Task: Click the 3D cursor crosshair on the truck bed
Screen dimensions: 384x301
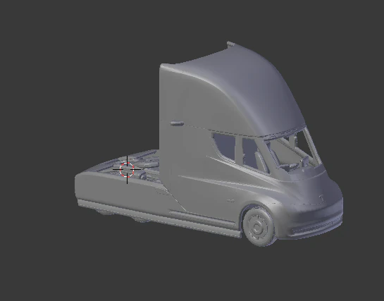Action: click(127, 169)
